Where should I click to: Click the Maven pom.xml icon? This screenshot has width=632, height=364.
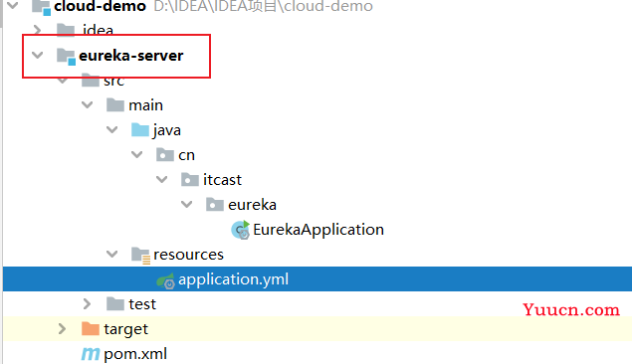pos(91,354)
